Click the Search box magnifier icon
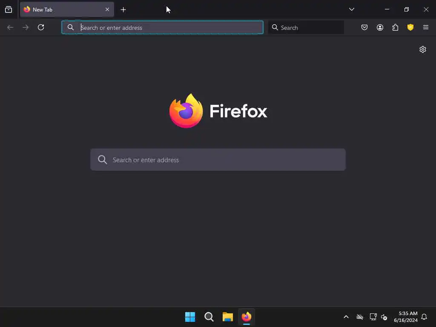 (275, 27)
